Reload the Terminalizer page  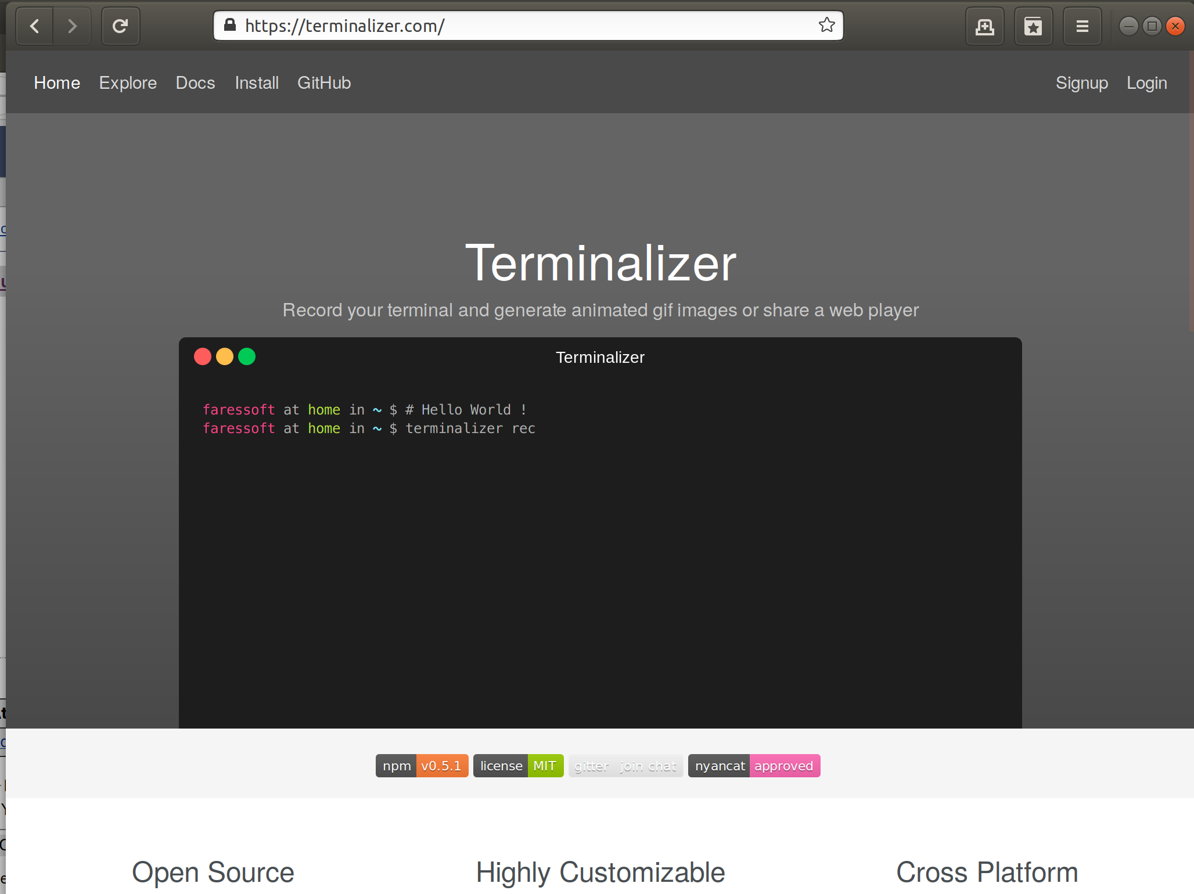coord(120,26)
